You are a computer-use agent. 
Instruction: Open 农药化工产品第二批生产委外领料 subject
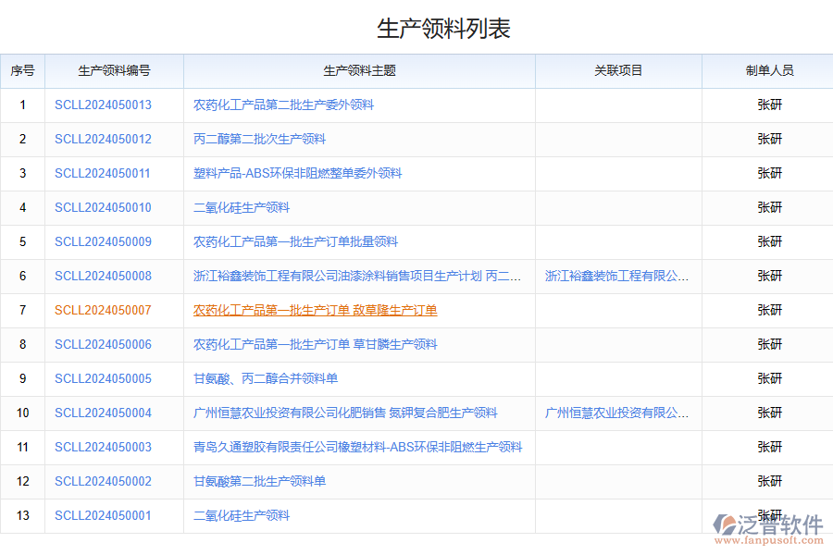[284, 105]
